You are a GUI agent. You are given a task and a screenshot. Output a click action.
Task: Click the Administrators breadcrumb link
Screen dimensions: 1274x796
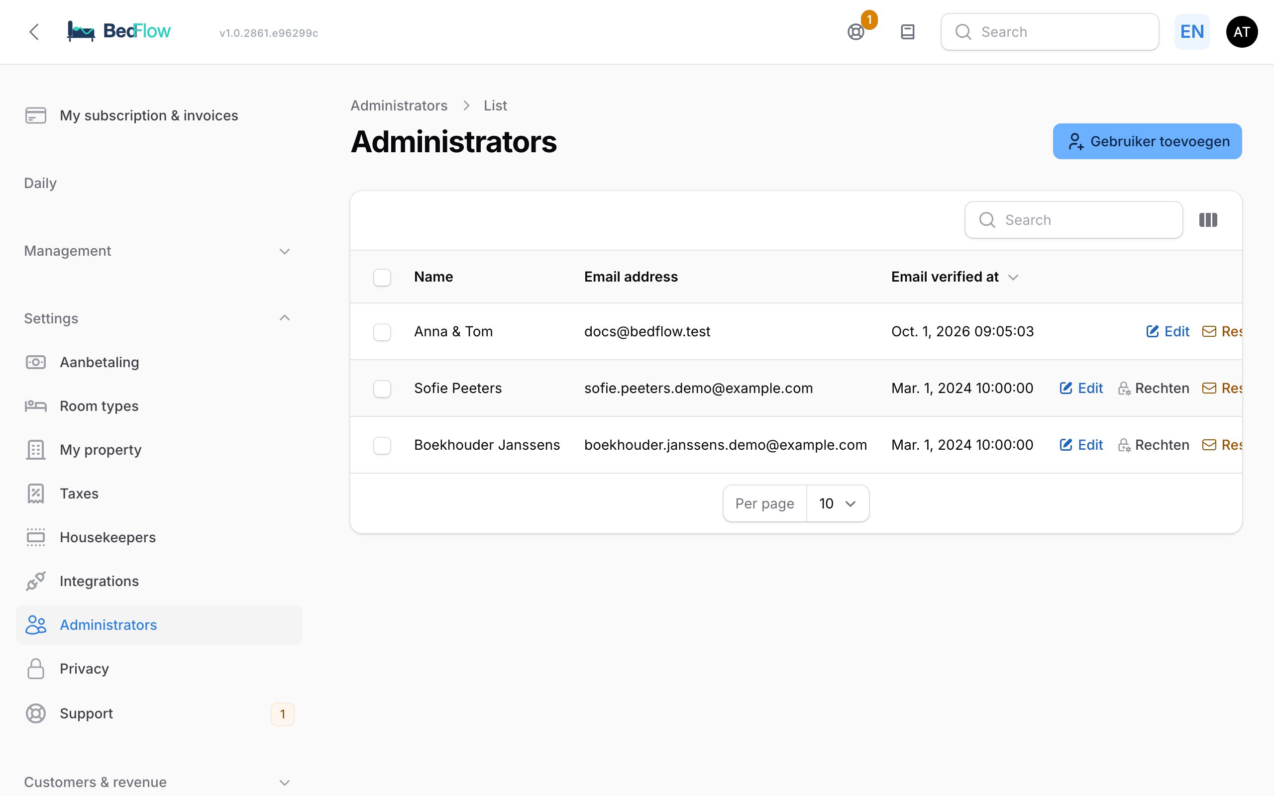399,105
